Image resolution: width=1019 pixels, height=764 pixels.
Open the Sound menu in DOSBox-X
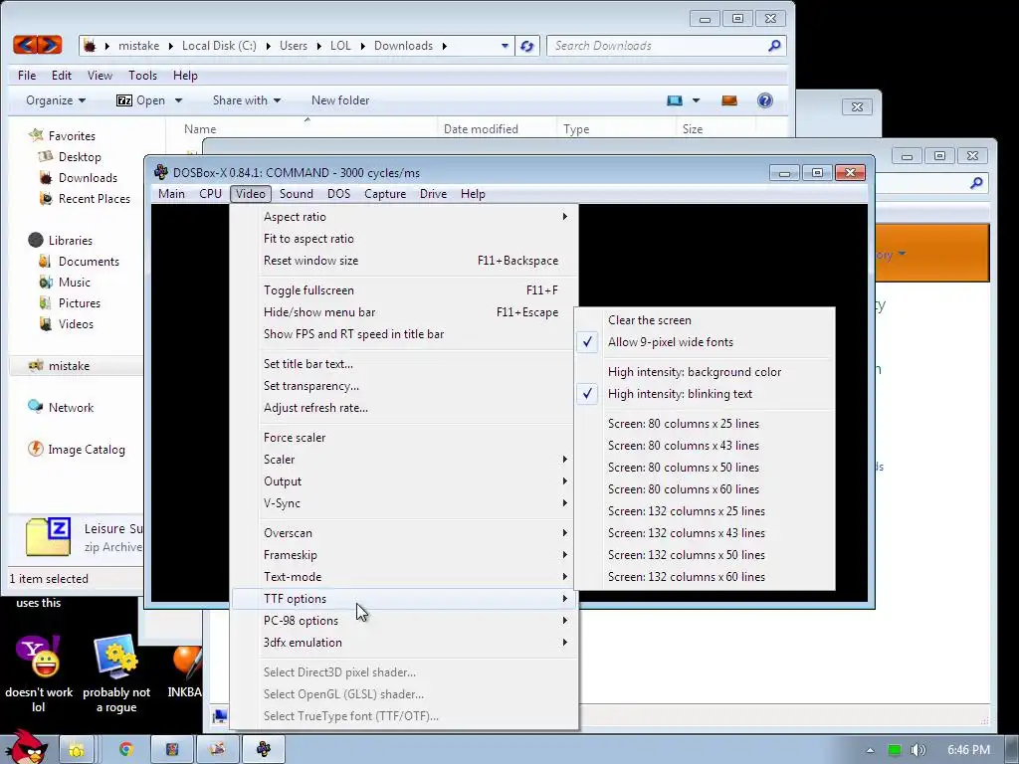(x=297, y=194)
